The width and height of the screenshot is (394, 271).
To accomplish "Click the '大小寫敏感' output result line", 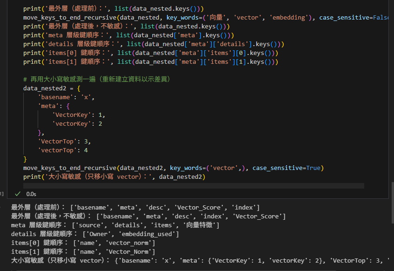I will 200,260.
